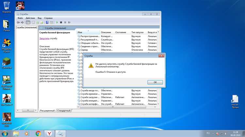Image resolution: width=245 pixels, height=137 pixels.
Task: Open Windows Media Player from the taskbar
Action: [x=27, y=133]
